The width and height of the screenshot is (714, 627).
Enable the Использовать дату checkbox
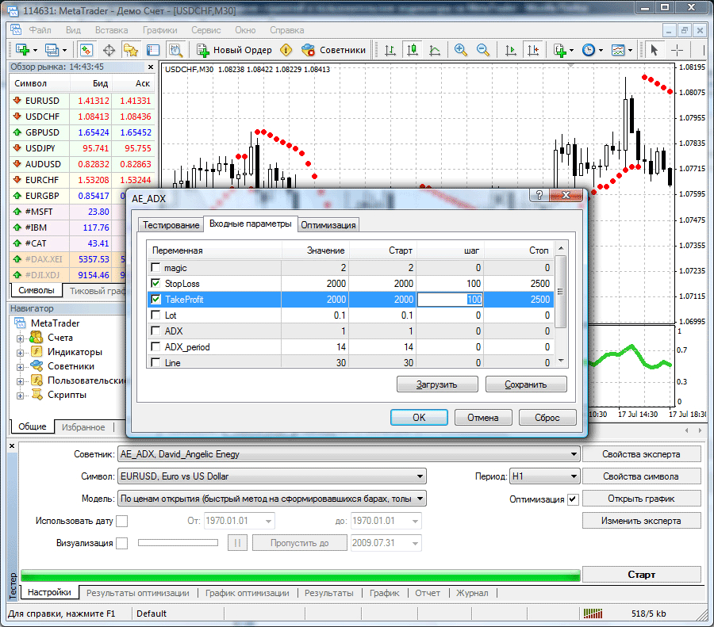coord(121,521)
